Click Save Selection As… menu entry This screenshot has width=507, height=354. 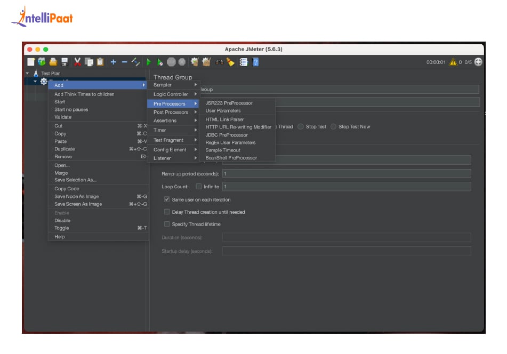98,180
